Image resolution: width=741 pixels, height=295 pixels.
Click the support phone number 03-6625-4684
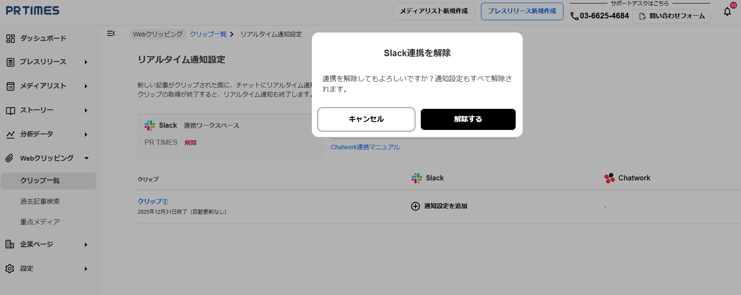604,16
